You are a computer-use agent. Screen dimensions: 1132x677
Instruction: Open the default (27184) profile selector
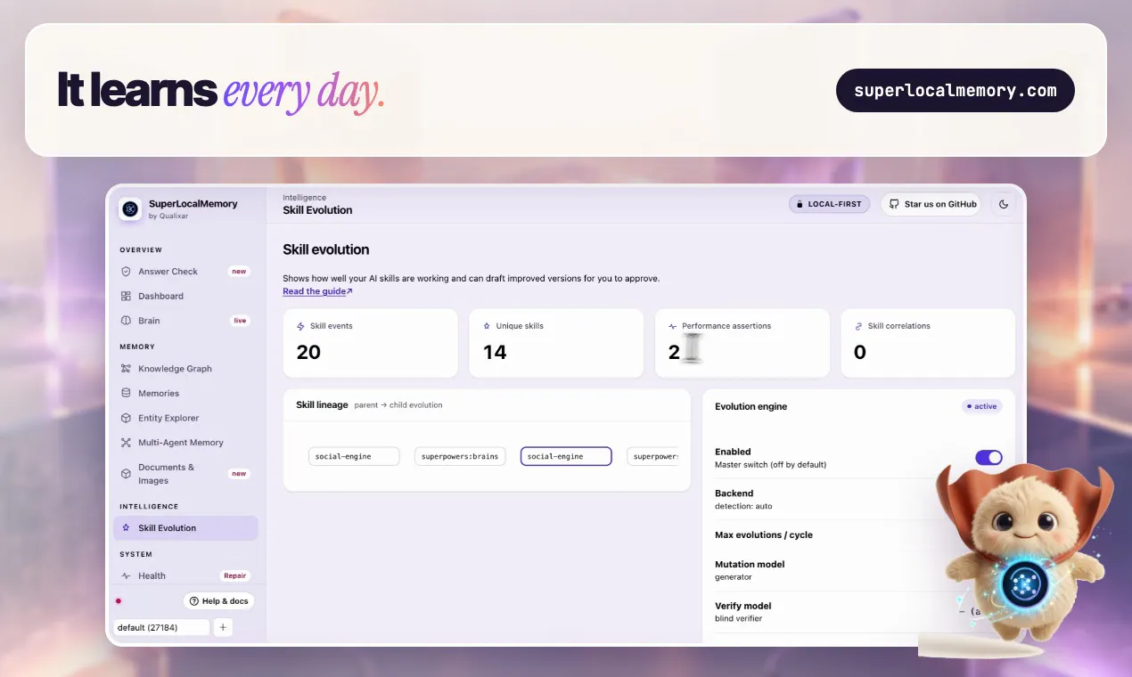pos(161,627)
